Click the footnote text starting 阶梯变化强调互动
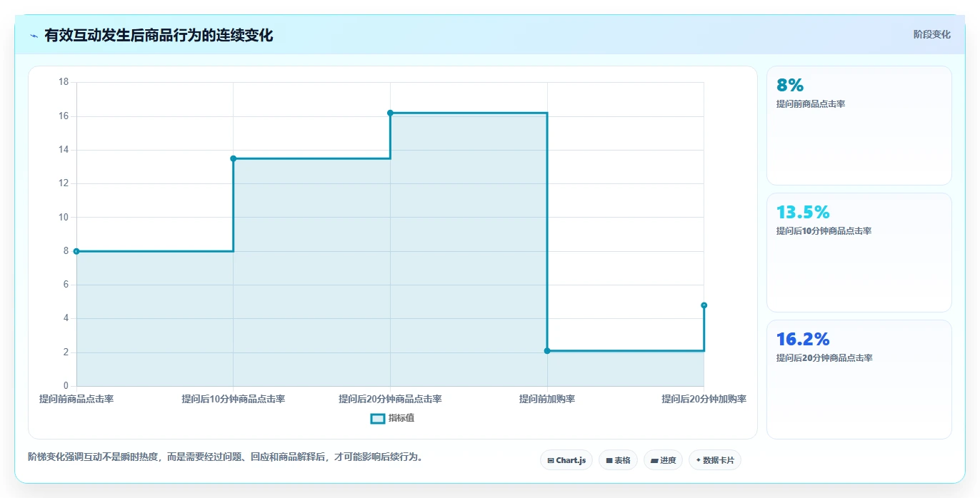Screen dimensions: 980x498 coord(225,457)
